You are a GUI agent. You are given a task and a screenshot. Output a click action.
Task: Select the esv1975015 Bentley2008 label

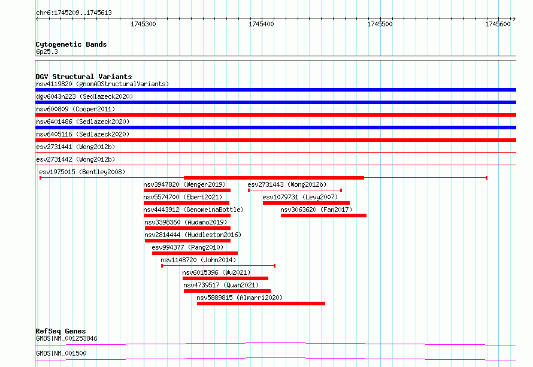[x=82, y=172]
